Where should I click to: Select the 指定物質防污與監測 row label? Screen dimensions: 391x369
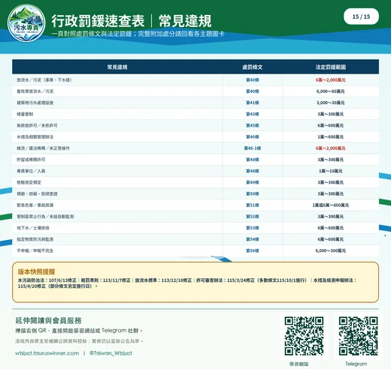35,239
